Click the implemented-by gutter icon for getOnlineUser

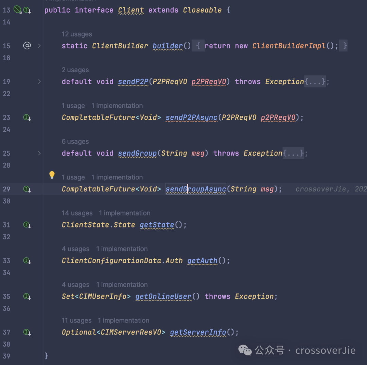click(27, 296)
